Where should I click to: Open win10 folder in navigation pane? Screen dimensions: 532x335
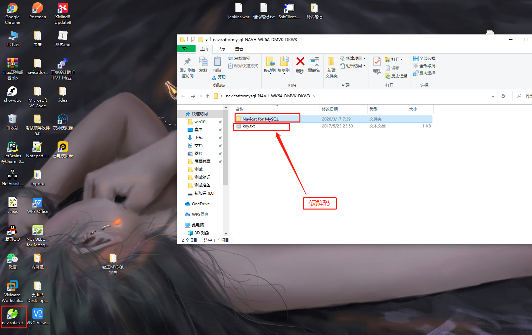(x=200, y=122)
